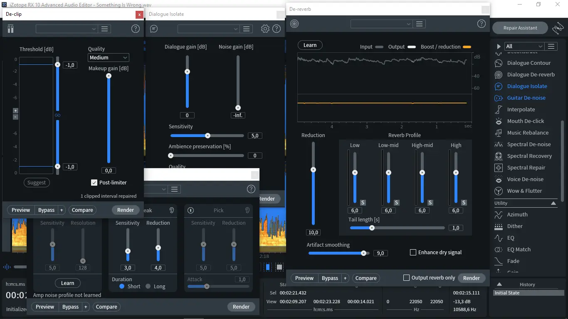Open the Fade utility module
Image resolution: width=568 pixels, height=319 pixels.
(513, 261)
